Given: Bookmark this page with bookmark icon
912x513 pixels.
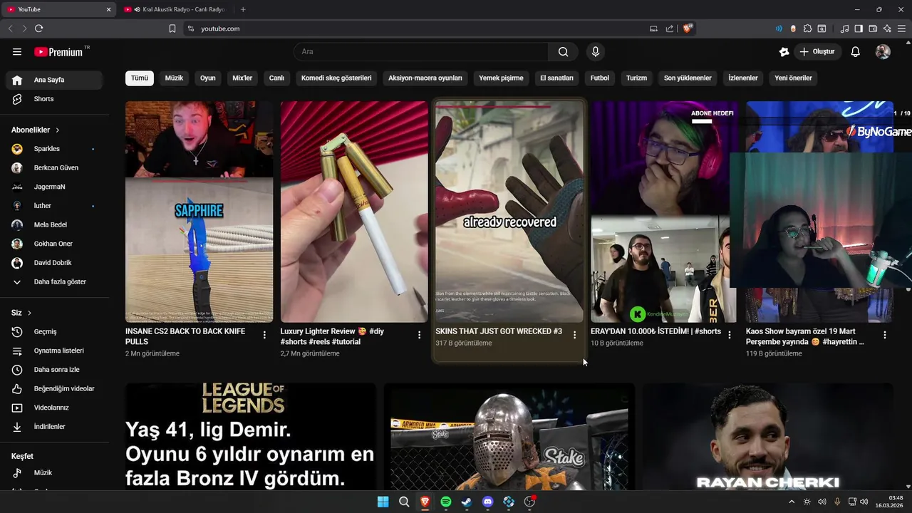Looking at the screenshot, I should click(x=172, y=28).
